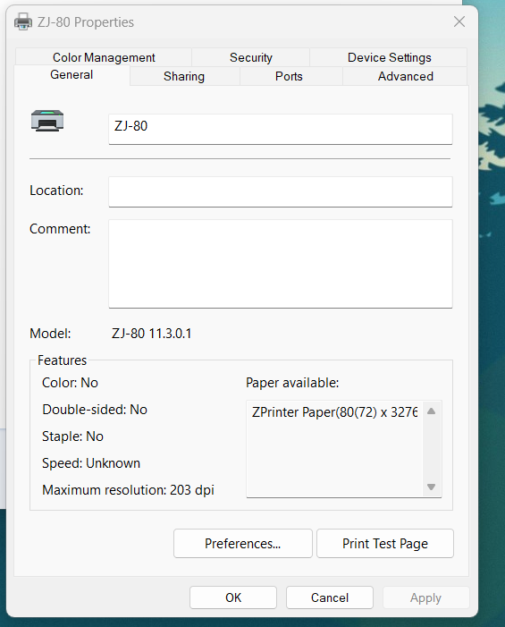The width and height of the screenshot is (505, 627).
Task: Select the ZPrinter Paper(80(72) x 3276 entry
Action: point(334,411)
